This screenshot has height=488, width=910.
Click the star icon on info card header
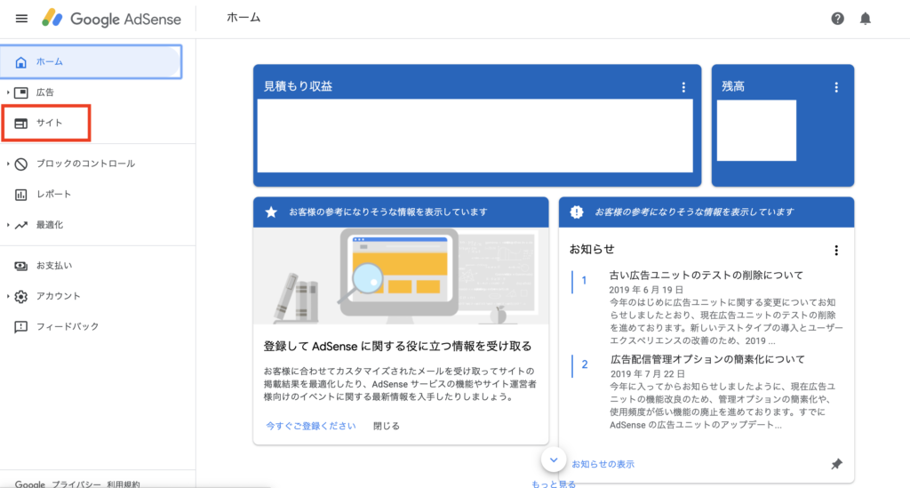(x=271, y=212)
